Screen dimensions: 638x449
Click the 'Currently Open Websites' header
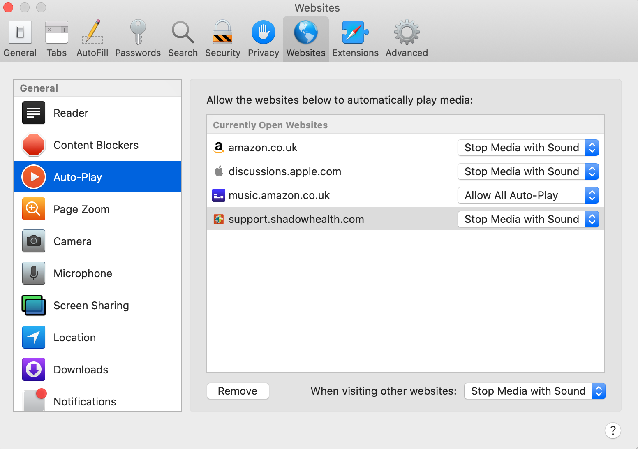click(x=270, y=125)
